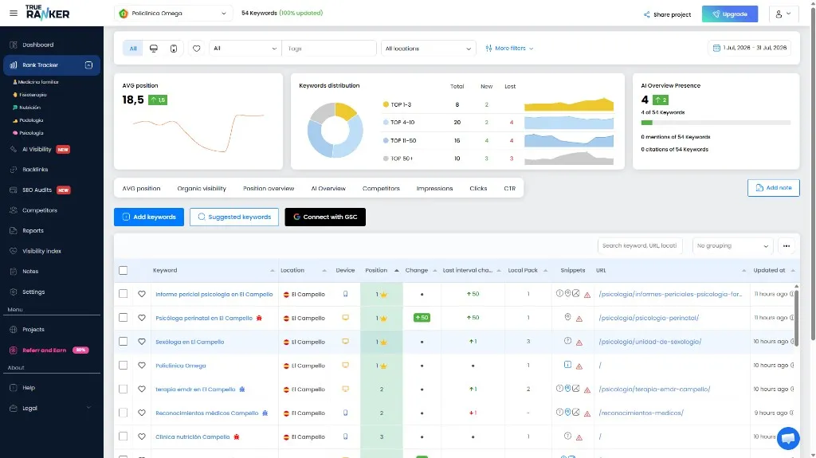The height and width of the screenshot is (458, 816).
Task: Check Policlínica Omega row checkbox
Action: pyautogui.click(x=124, y=366)
